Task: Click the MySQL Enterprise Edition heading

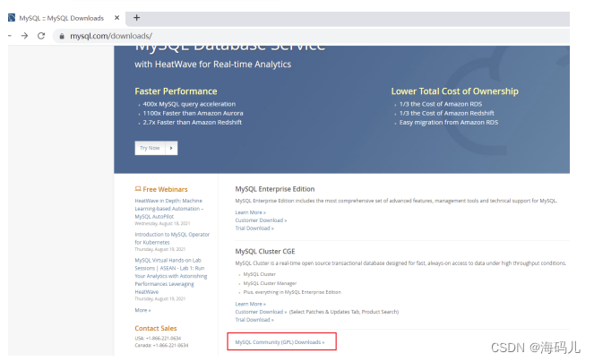Action: click(x=275, y=189)
